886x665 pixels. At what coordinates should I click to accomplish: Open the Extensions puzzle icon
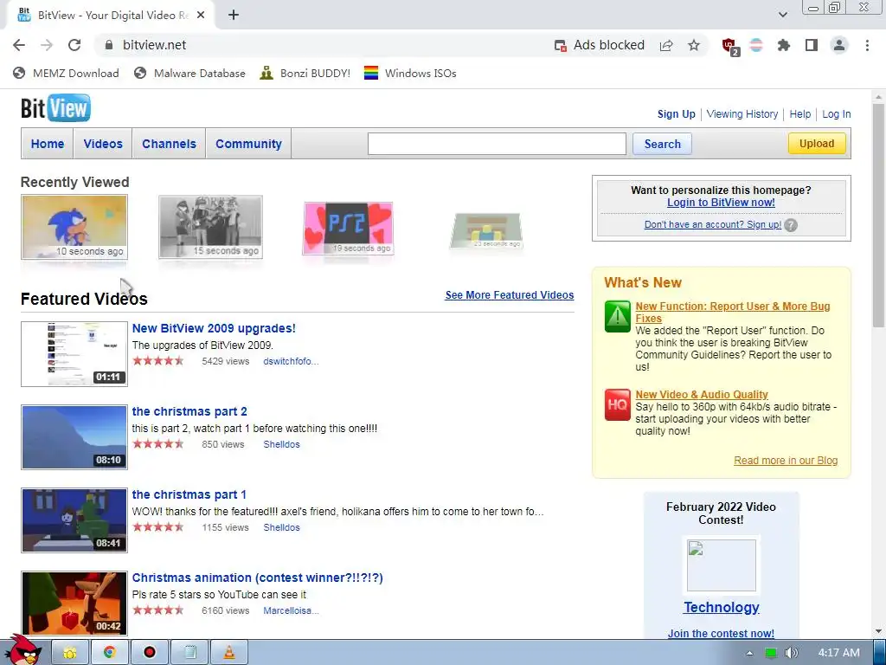tap(784, 45)
